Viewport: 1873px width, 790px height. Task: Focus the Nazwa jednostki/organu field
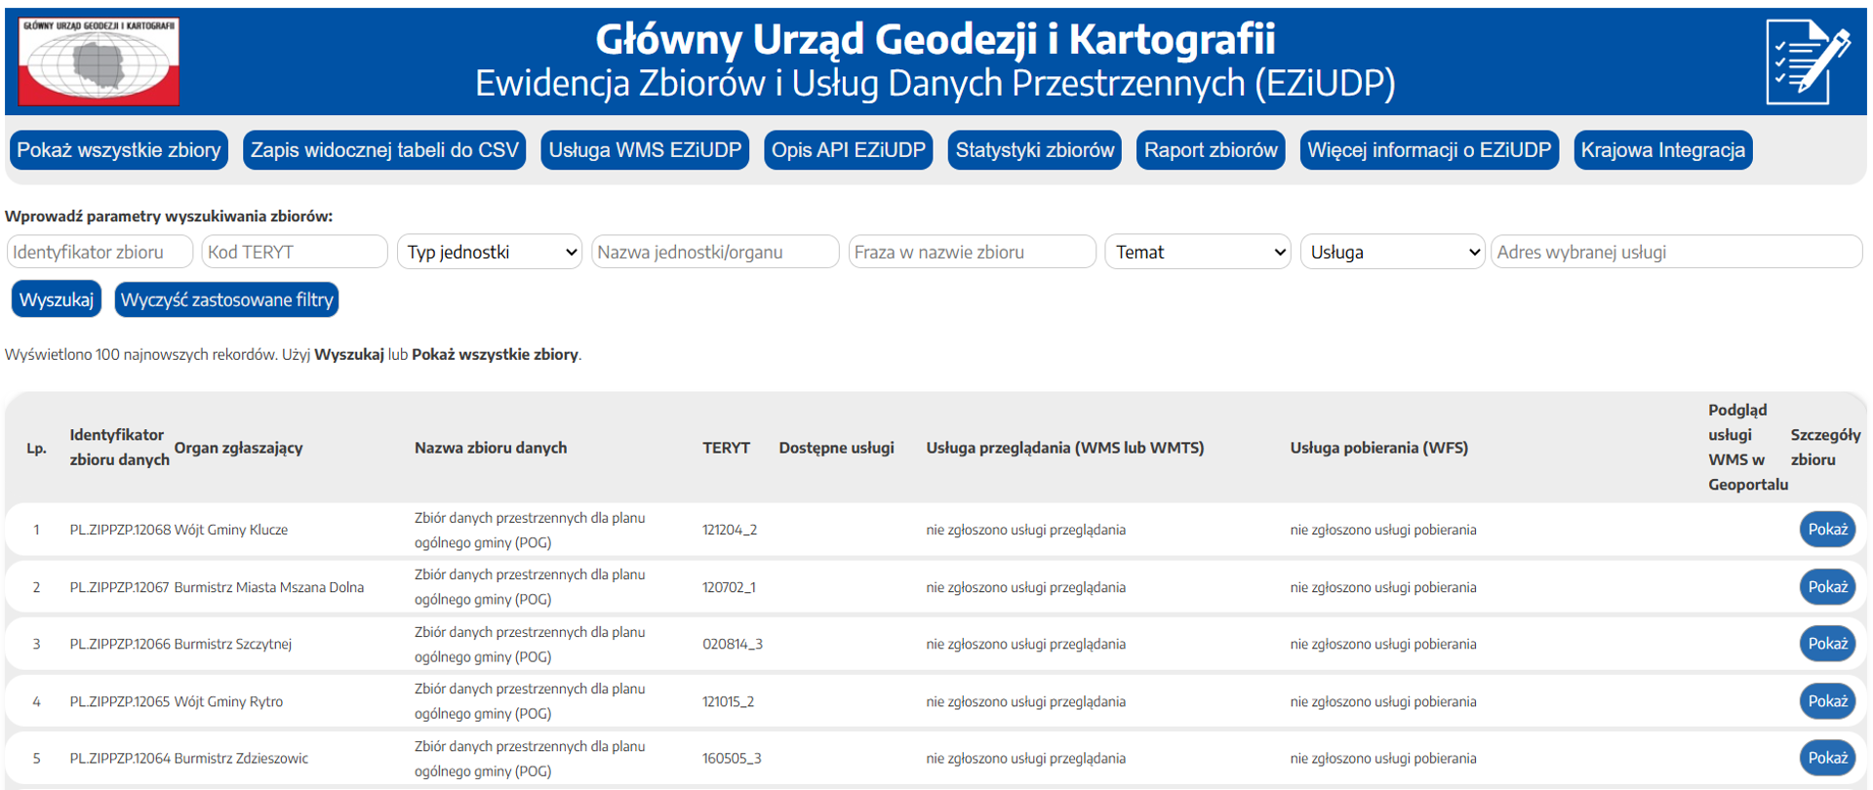715,252
